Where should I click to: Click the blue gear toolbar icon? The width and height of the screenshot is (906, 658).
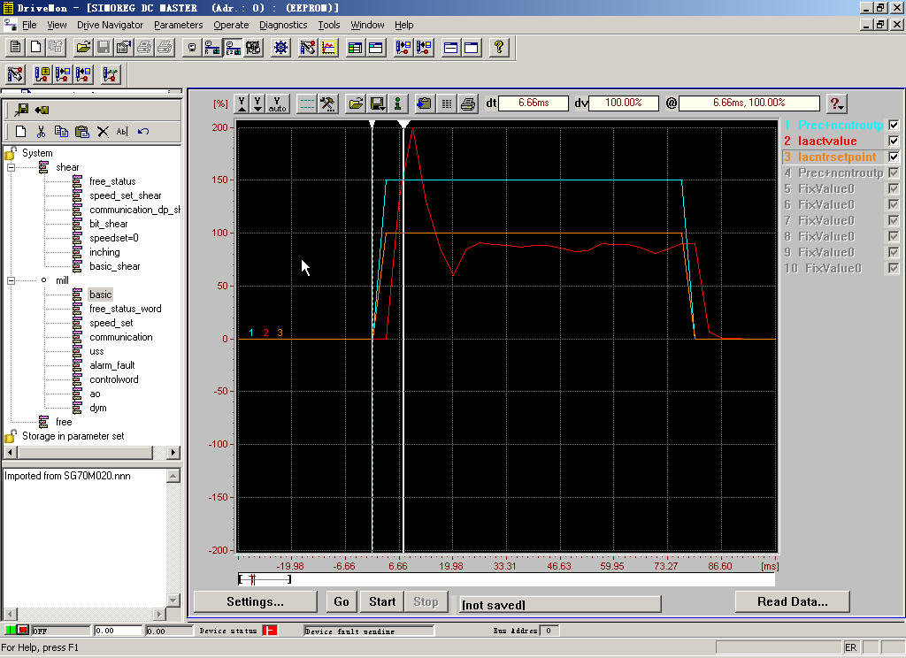point(280,47)
